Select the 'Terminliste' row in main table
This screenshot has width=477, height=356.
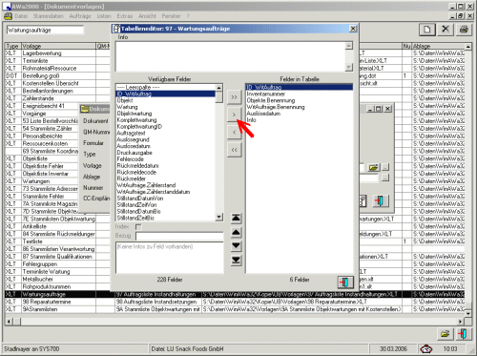click(x=57, y=61)
